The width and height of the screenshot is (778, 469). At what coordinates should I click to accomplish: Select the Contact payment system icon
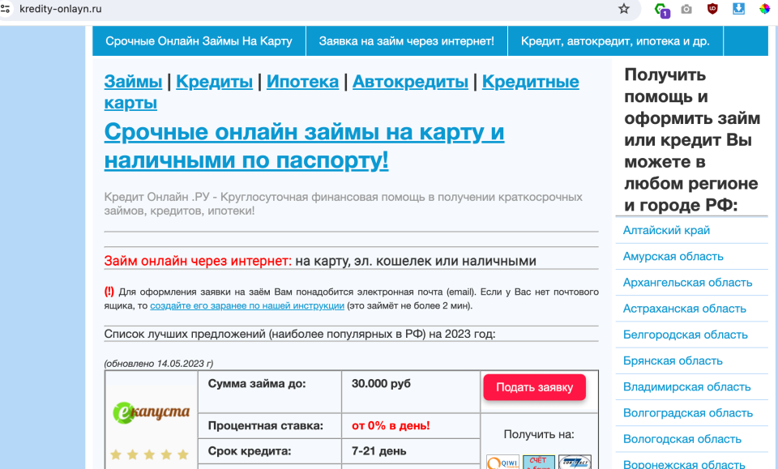[x=575, y=462]
